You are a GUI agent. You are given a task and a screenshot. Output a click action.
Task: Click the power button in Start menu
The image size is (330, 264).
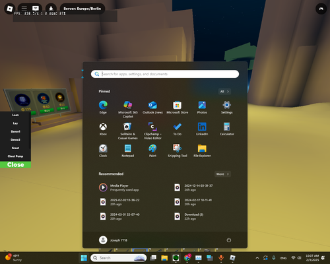[x=229, y=240]
